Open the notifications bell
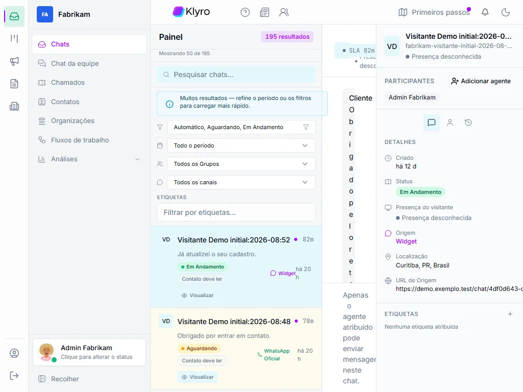The width and height of the screenshot is (523, 392). click(x=485, y=12)
